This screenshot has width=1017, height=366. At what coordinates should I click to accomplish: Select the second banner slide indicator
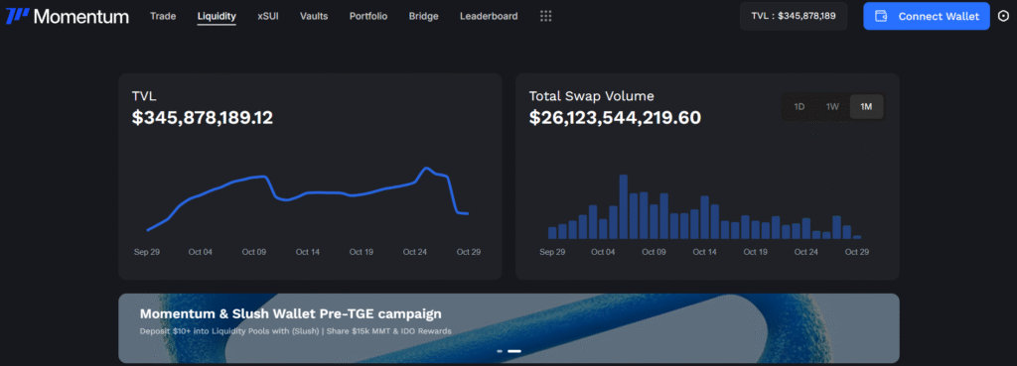tap(514, 351)
